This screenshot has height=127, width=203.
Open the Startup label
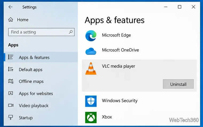[x=26, y=118]
